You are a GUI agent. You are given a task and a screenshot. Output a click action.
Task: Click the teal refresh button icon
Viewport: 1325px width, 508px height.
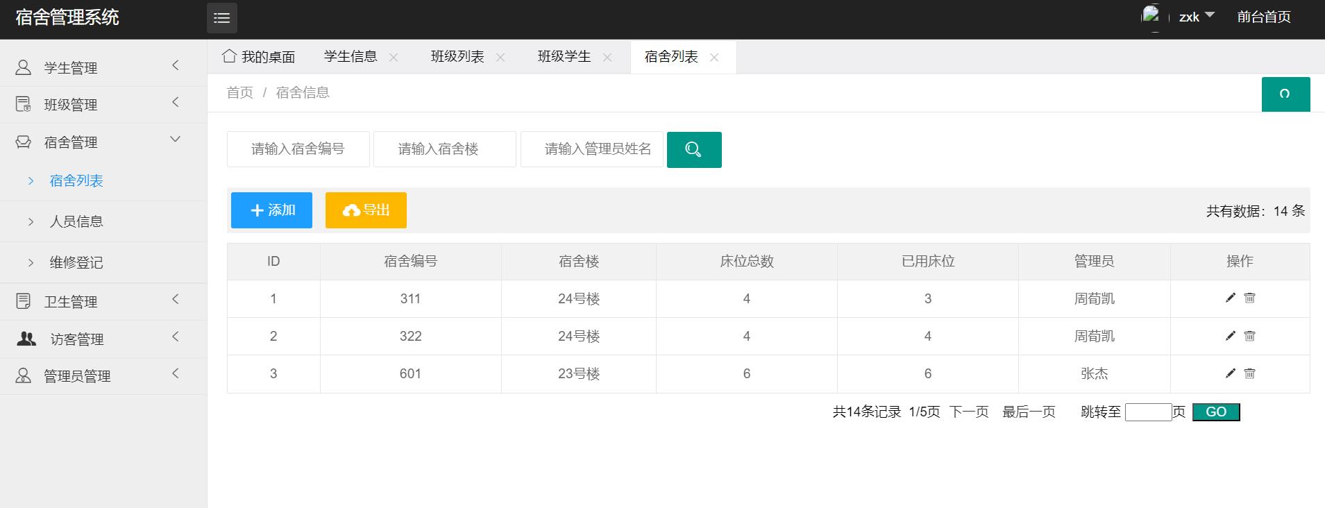tap(1285, 94)
